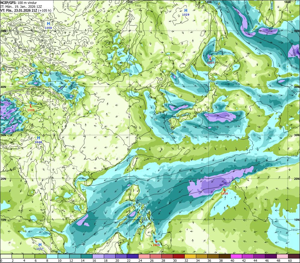
Task: Click the '0' value on the wind scale
Action: [1, 261]
